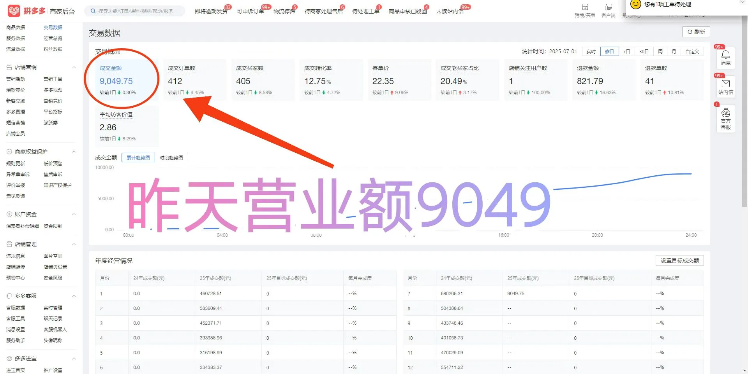Click the 店铺管理 store icon
Screen dimensions: 748x374
click(x=9, y=244)
